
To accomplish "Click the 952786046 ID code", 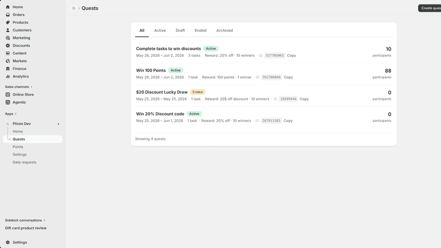I will tap(272, 77).
